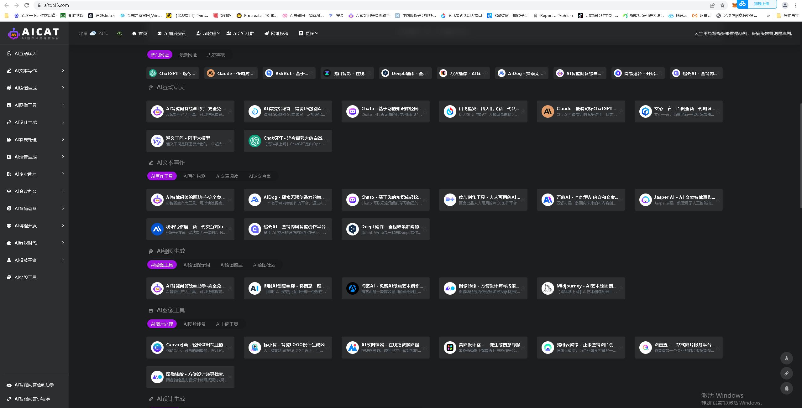This screenshot has height=408, width=802.
Task: Click the floating bell icon button
Action: coord(786,388)
